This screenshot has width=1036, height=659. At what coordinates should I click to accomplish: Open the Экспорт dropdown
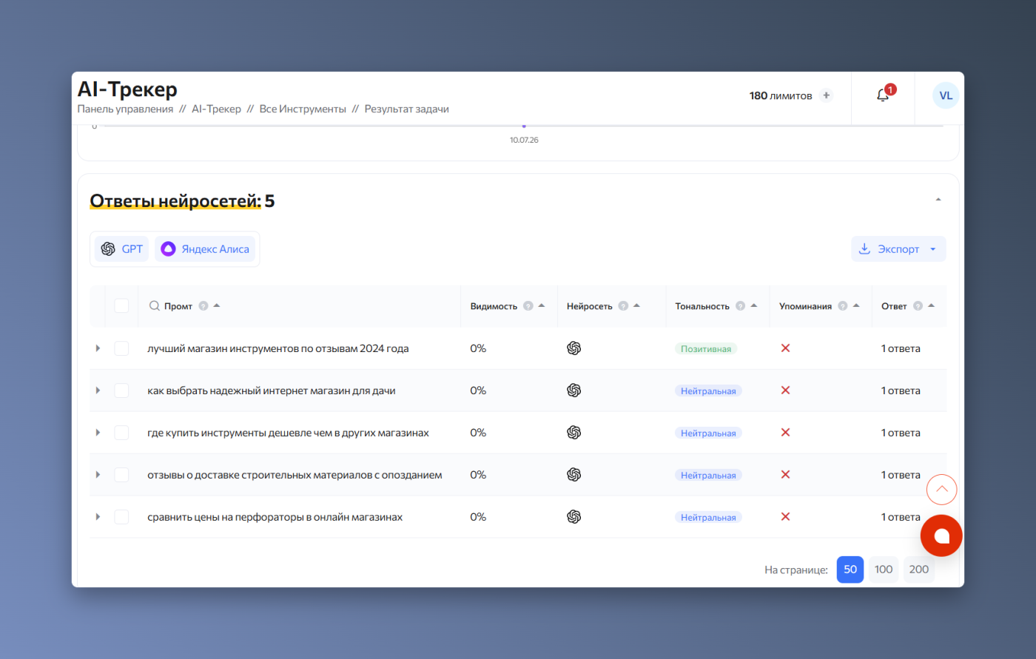coord(898,249)
